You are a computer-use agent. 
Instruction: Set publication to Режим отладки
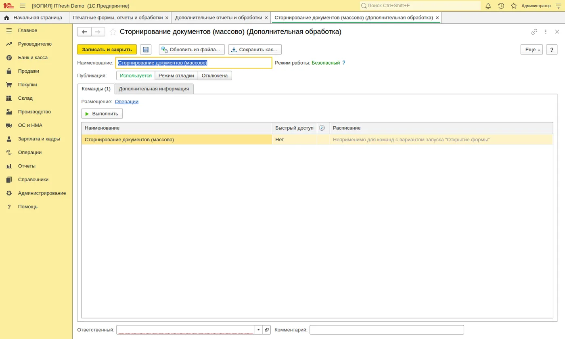coord(176,75)
